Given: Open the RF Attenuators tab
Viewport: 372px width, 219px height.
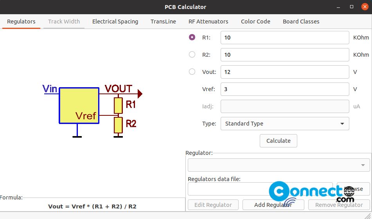Looking at the screenshot, I should coord(208,22).
